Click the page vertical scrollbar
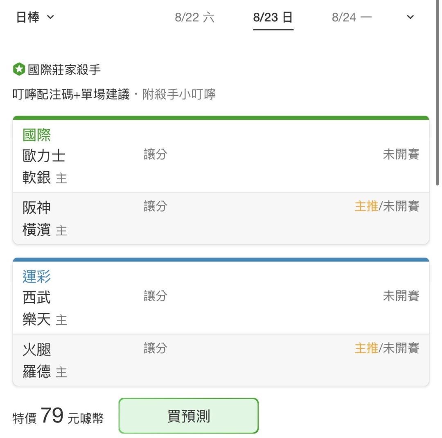This screenshot has height=438, width=442. pos(437,93)
